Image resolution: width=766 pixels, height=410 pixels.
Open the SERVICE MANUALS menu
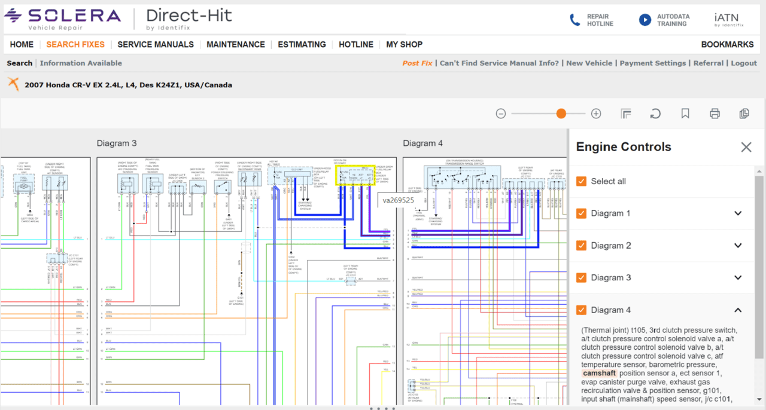click(155, 44)
